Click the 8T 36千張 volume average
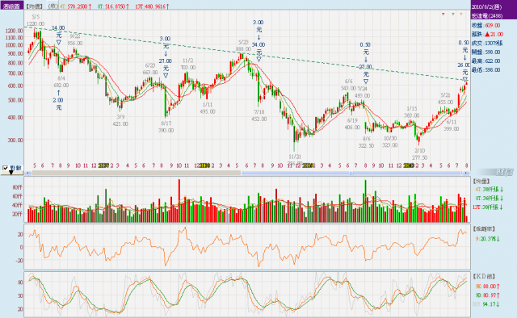Screen dimensions: 517x318 click(x=490, y=198)
